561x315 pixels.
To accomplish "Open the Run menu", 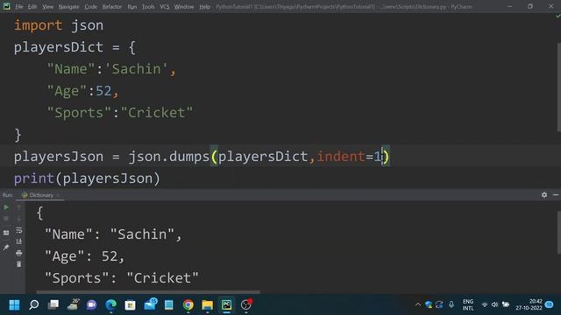I will coord(132,7).
